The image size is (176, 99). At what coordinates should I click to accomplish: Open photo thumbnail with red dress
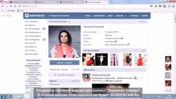140,59
